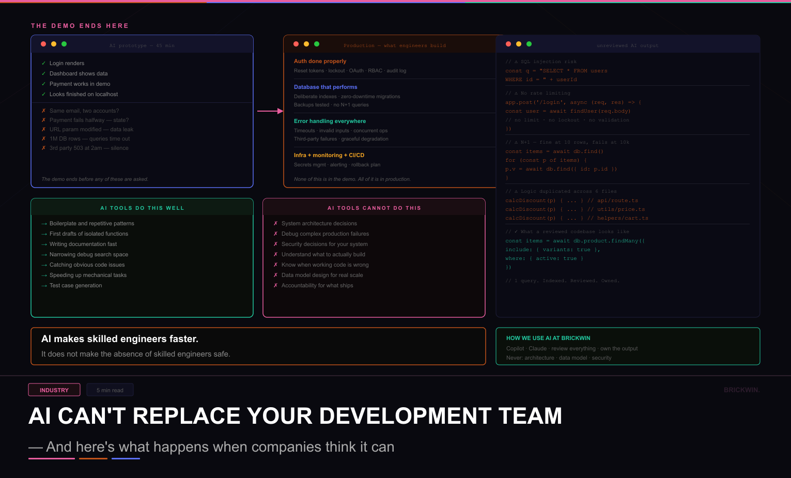Click the checkmark beside Login renders
This screenshot has width=791, height=478.
point(44,63)
